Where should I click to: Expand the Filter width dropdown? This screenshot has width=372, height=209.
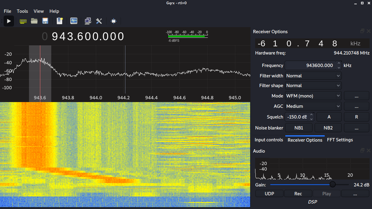click(313, 76)
